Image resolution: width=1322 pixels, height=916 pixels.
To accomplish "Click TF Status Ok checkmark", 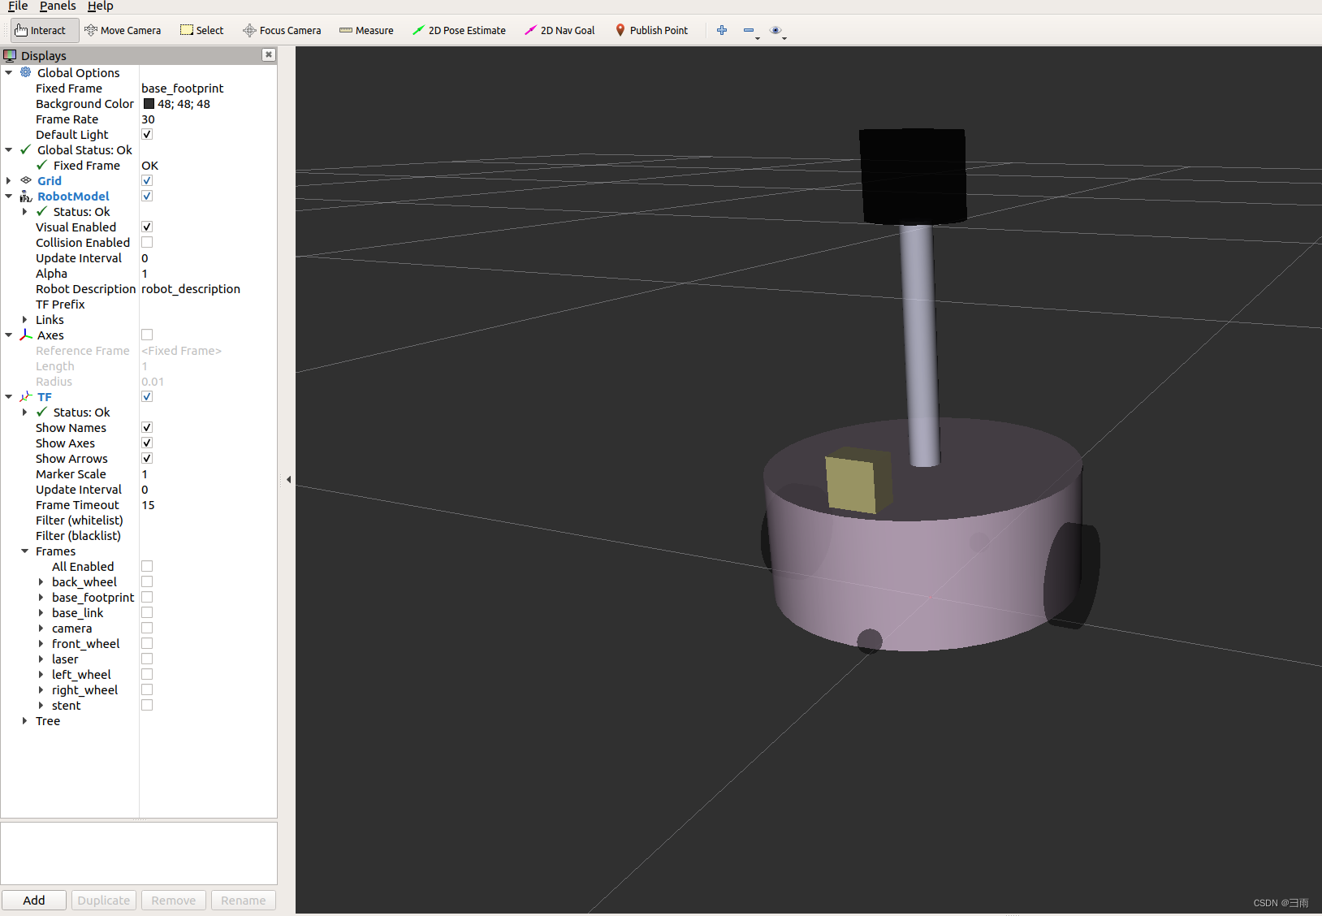I will click(42, 412).
